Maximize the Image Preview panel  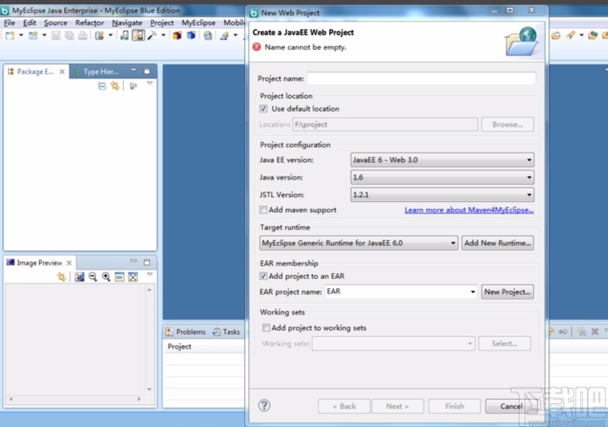pos(147,262)
